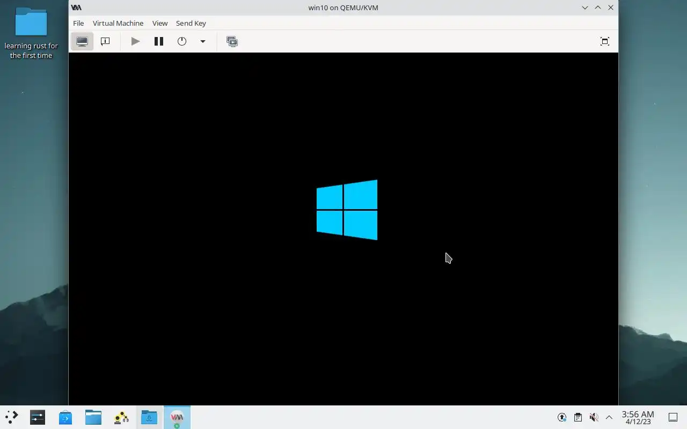Close the win10 QEMU/KVM window
The width and height of the screenshot is (687, 429).
coord(611,8)
